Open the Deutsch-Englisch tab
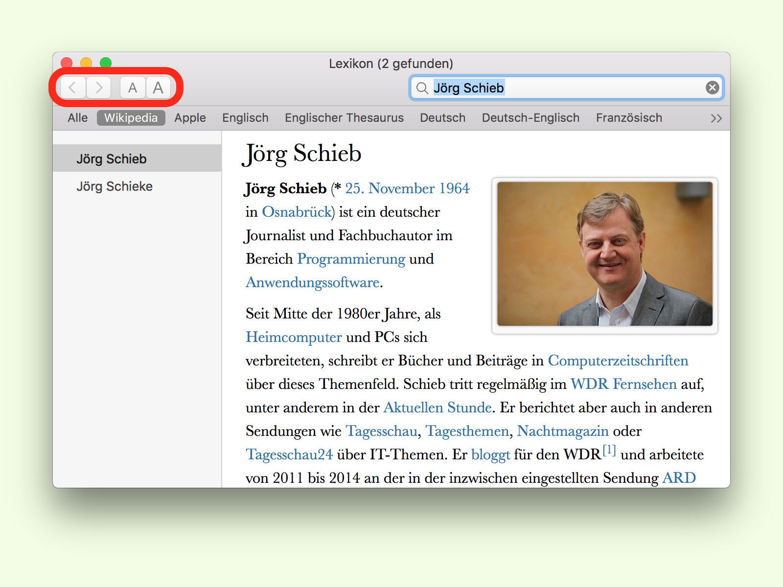The image size is (783, 587). [530, 118]
